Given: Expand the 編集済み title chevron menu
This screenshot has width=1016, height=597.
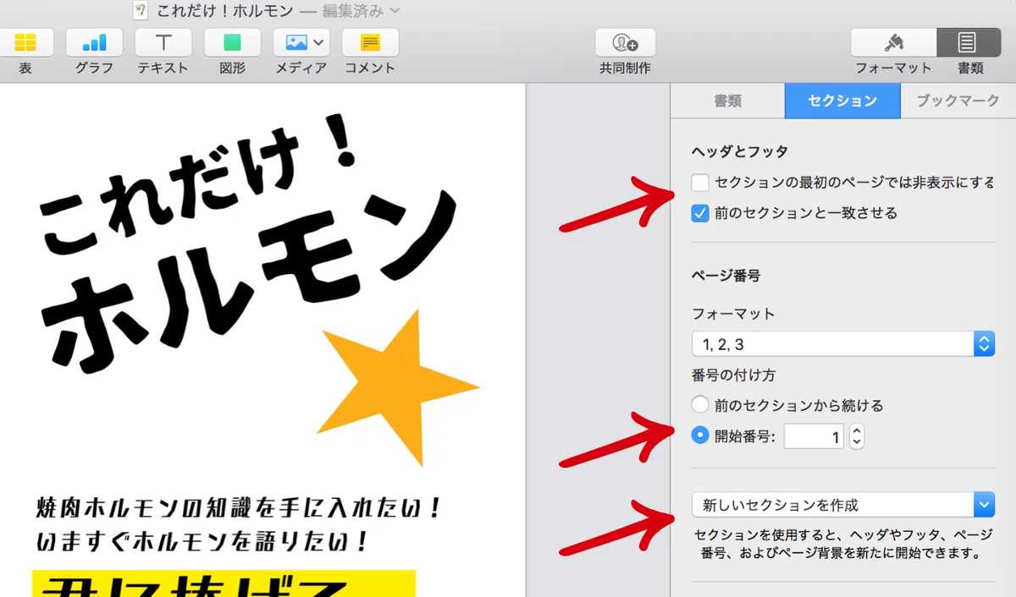Looking at the screenshot, I should click(395, 11).
